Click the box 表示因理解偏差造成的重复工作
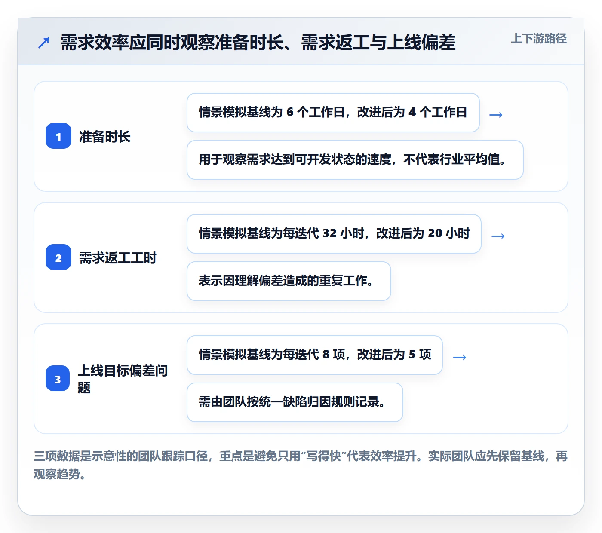The height and width of the screenshot is (533, 602). [x=289, y=281]
